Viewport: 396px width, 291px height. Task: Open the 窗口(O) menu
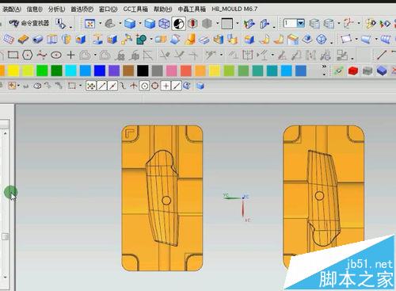pos(108,9)
